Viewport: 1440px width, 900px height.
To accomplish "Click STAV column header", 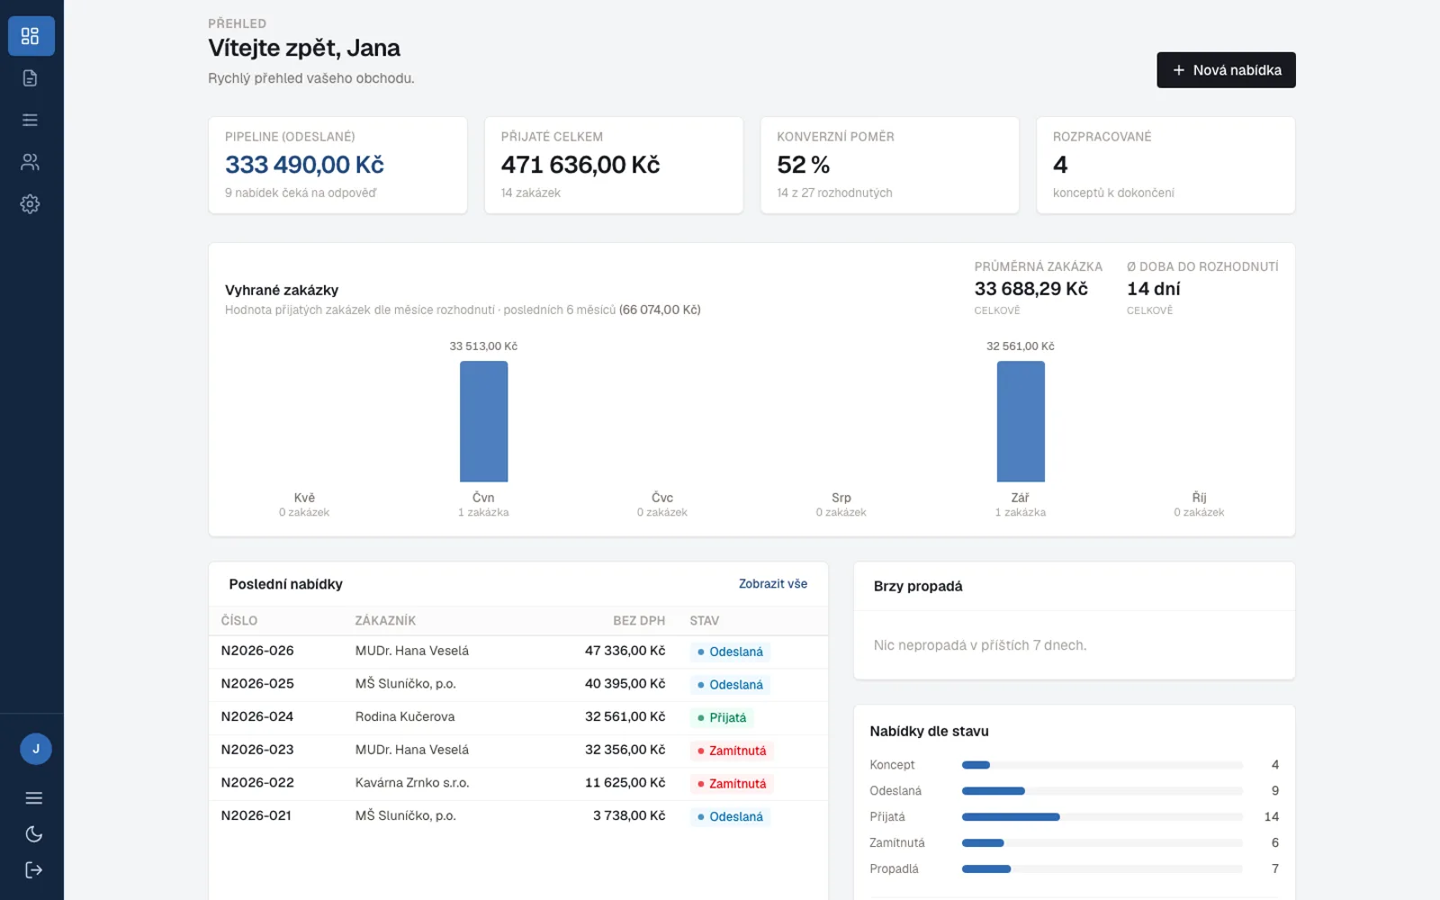I will click(x=705, y=621).
